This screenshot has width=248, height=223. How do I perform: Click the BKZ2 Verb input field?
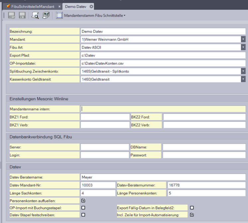205,125
